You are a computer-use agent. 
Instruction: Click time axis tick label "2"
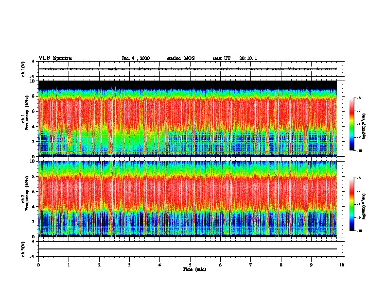click(x=99, y=265)
